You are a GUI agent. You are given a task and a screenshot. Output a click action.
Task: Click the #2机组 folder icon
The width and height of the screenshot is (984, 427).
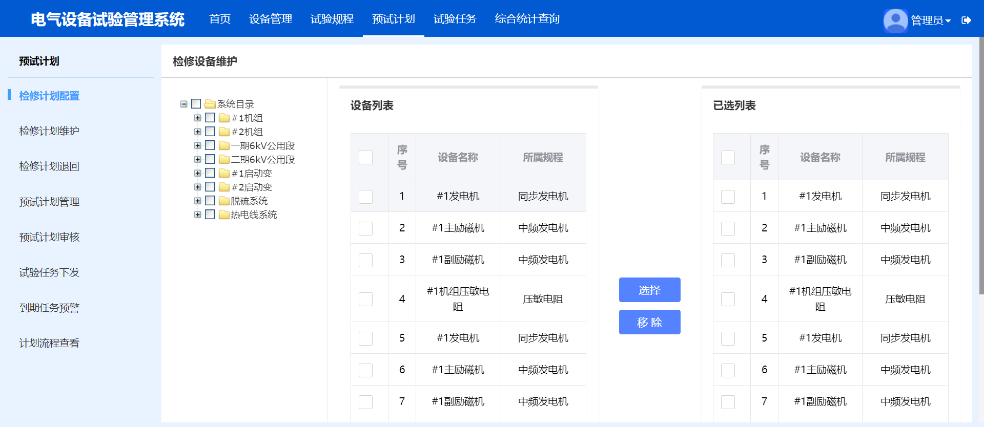click(224, 132)
